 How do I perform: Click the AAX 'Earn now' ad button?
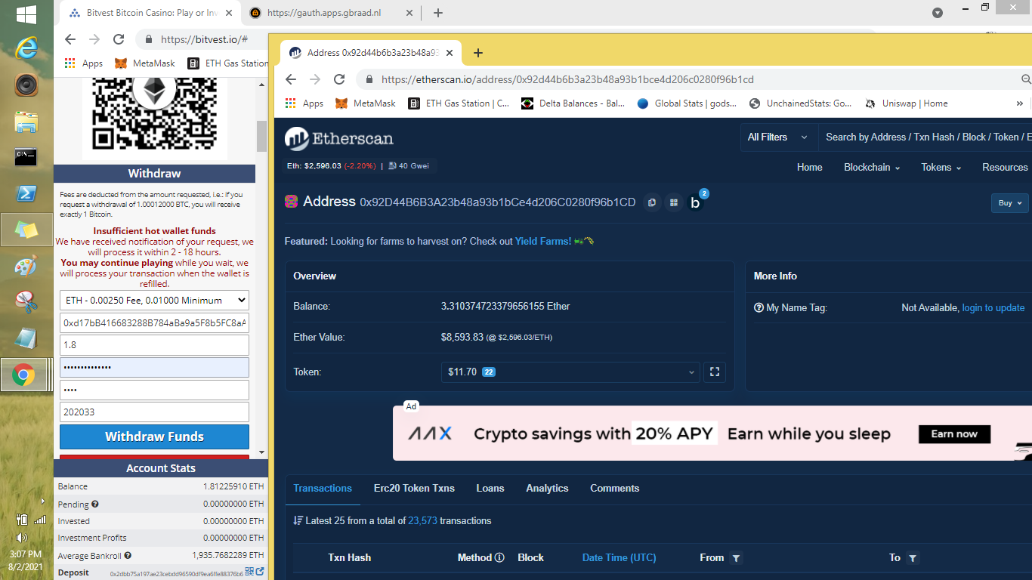[954, 434]
